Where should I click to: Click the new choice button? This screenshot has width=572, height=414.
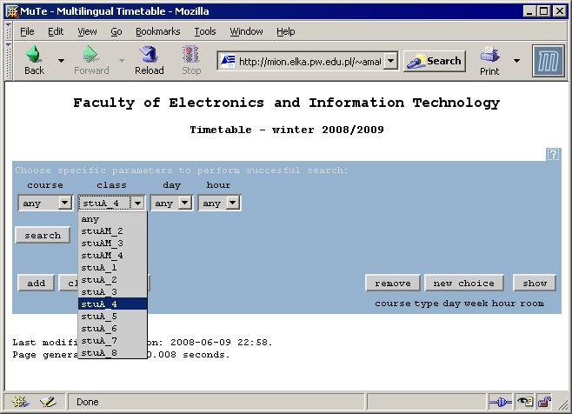(x=463, y=283)
